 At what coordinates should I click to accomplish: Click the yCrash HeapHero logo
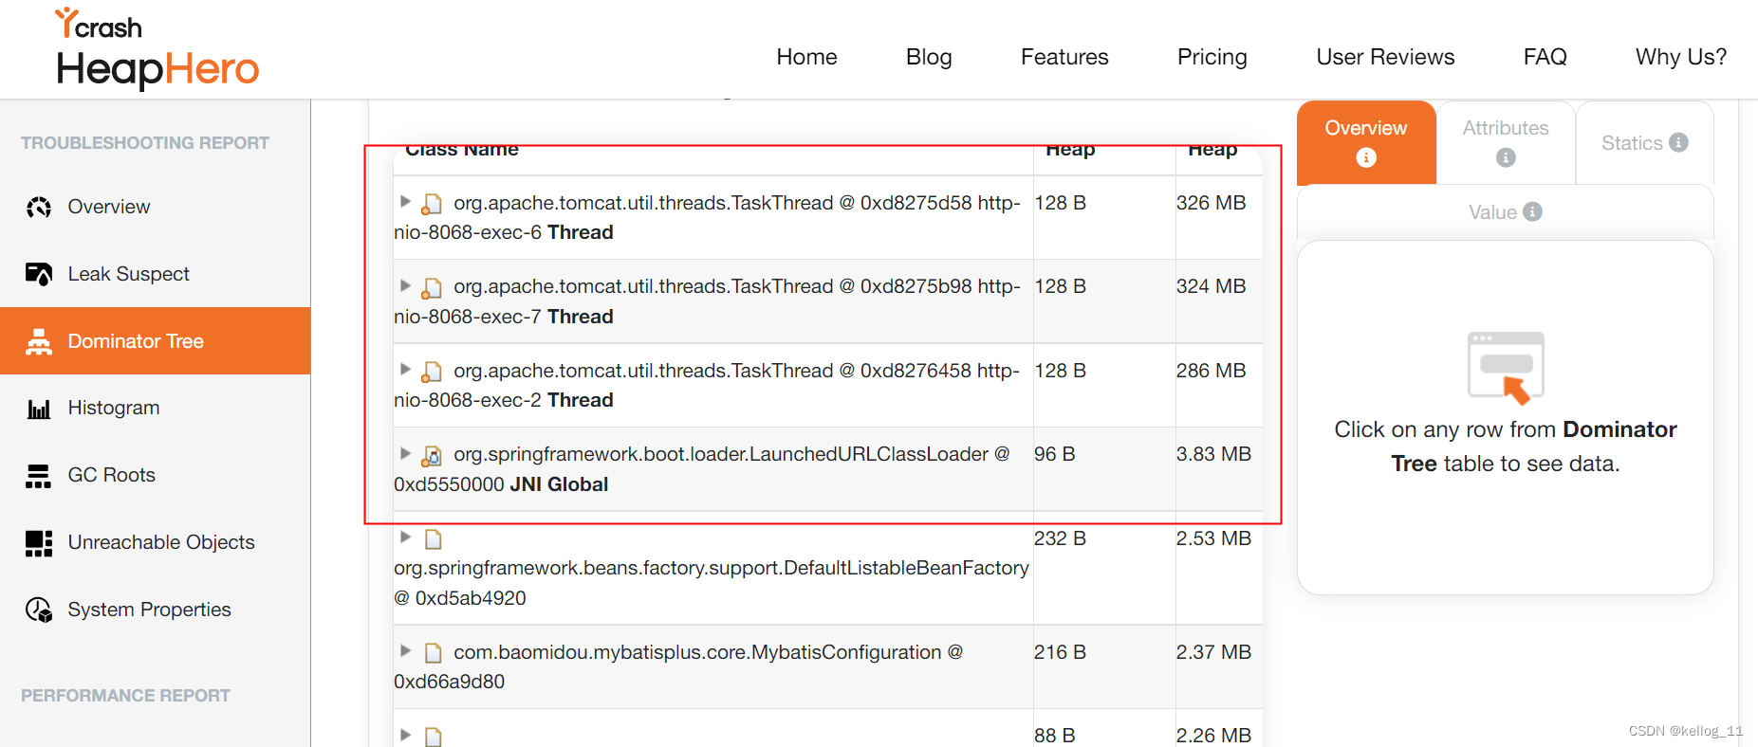click(x=157, y=49)
